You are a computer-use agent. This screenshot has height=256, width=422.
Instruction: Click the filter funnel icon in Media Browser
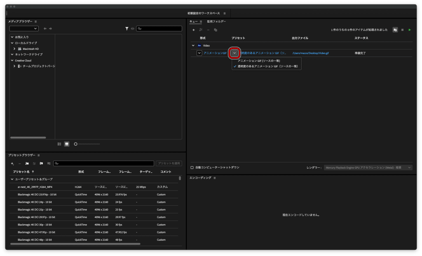[127, 28]
